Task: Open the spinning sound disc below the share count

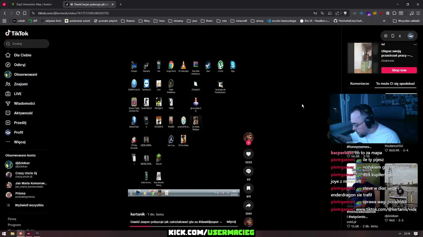Action: click(x=249, y=222)
